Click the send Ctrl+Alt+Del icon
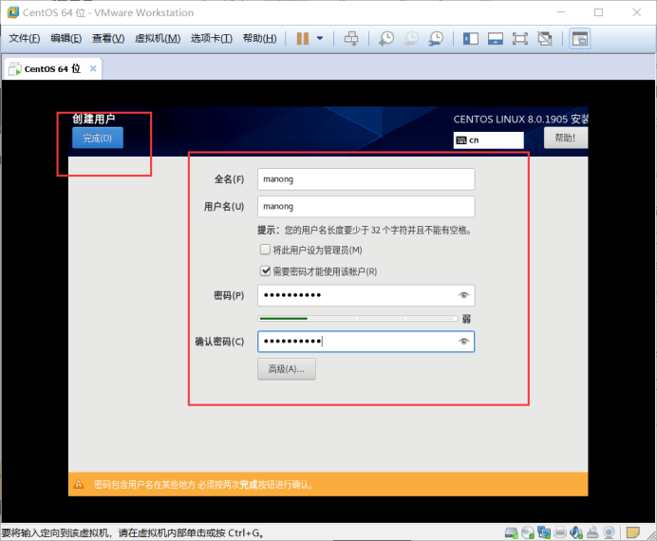 coord(351,39)
